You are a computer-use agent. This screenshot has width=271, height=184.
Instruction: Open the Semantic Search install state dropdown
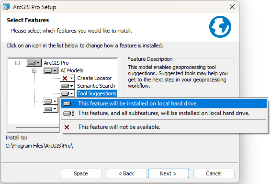point(68,86)
